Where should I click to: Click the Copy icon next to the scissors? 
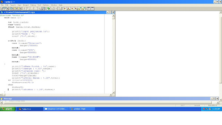56,8
